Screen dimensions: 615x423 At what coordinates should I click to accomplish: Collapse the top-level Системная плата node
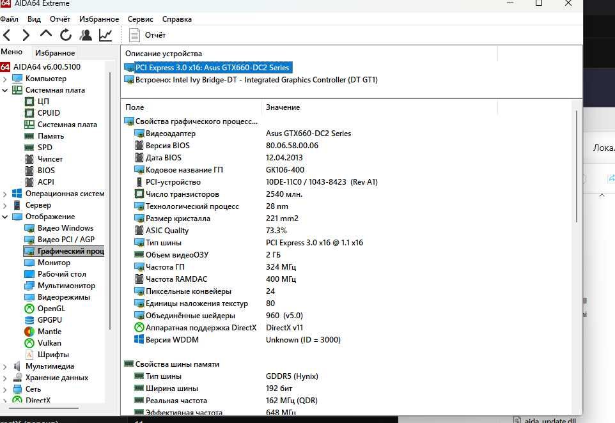(x=4, y=90)
